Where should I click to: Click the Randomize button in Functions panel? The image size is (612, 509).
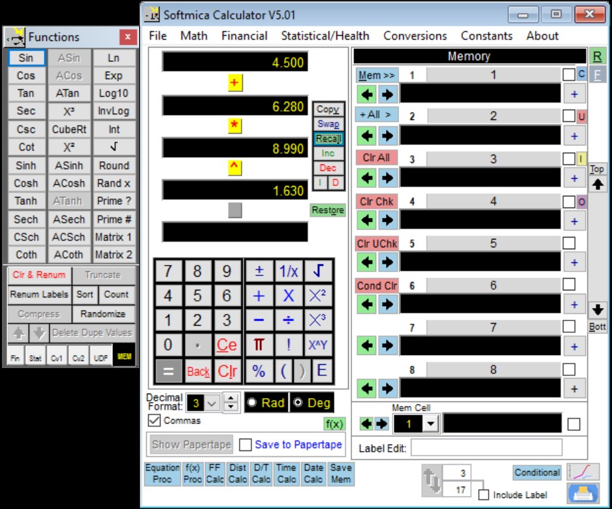(x=103, y=314)
